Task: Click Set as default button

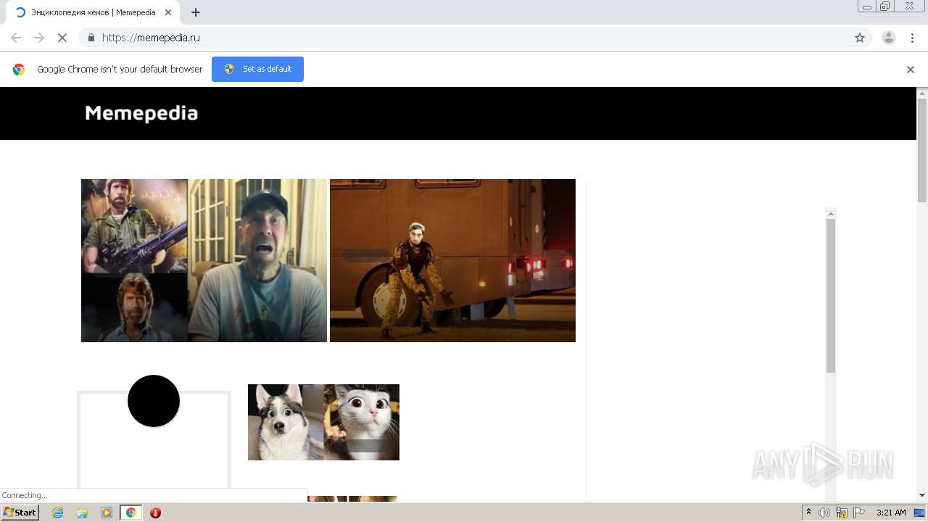Action: [x=257, y=69]
